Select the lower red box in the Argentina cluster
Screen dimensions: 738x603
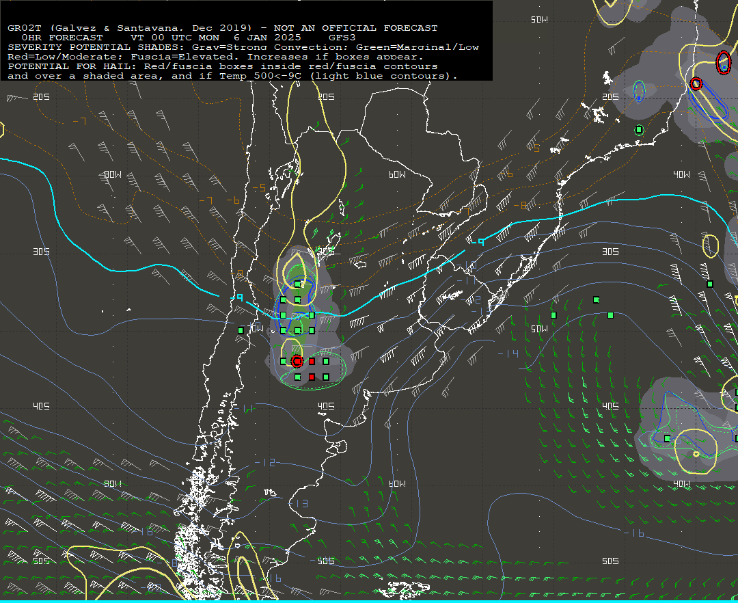312,377
